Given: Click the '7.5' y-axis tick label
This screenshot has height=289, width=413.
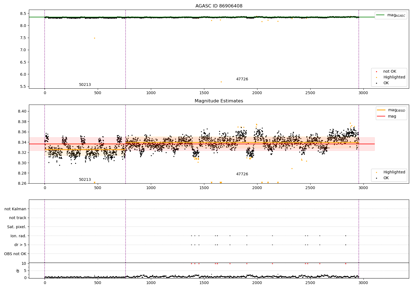Looking at the screenshot, I should 23,38.
